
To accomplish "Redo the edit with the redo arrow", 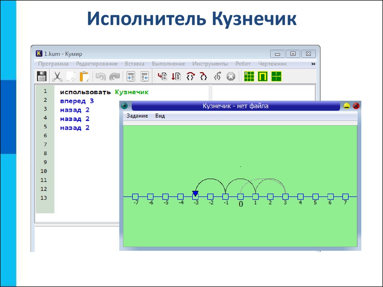I will (x=114, y=76).
